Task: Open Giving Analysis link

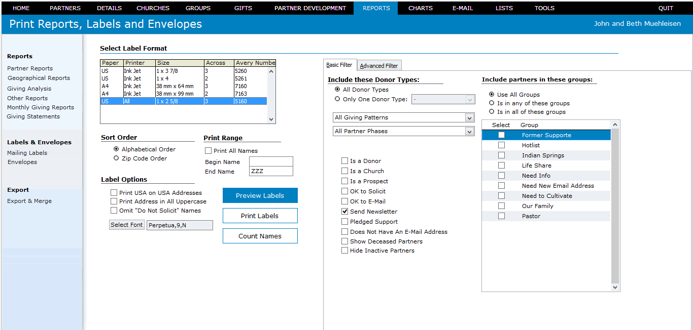Action: click(x=29, y=89)
